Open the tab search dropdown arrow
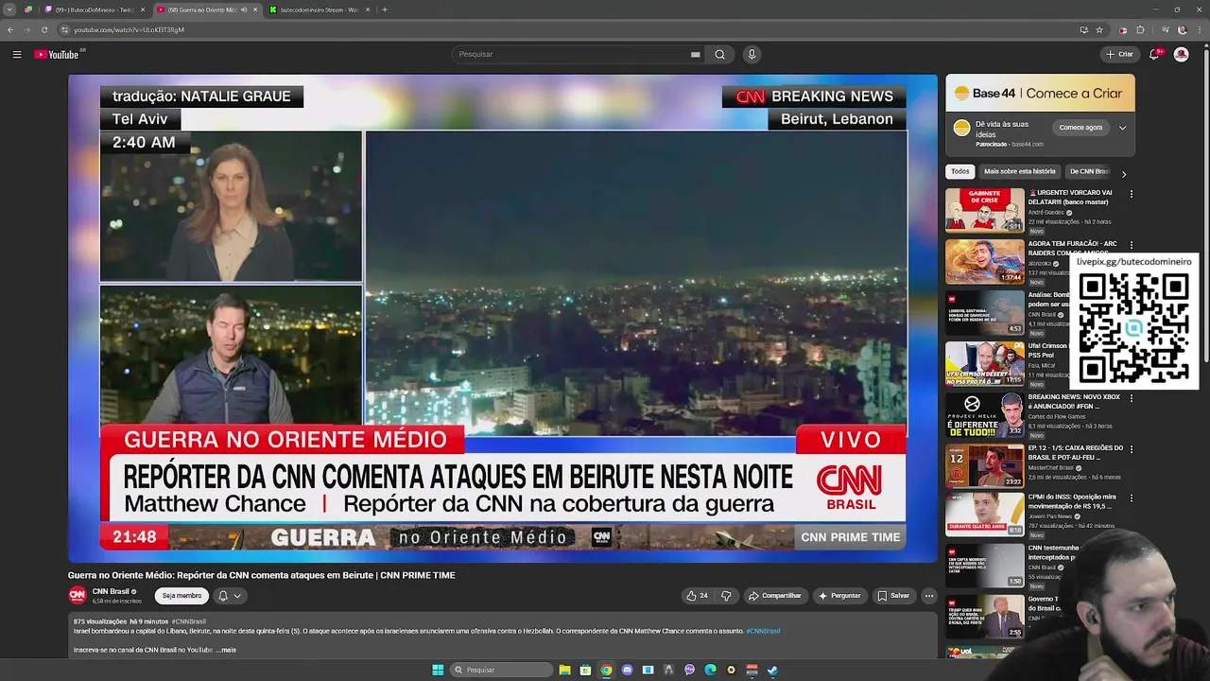Image resolution: width=1210 pixels, height=681 pixels. point(9,9)
